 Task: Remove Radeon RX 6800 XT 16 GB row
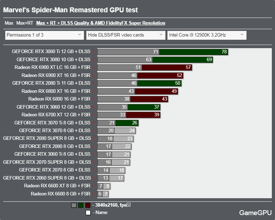click(x=93, y=91)
